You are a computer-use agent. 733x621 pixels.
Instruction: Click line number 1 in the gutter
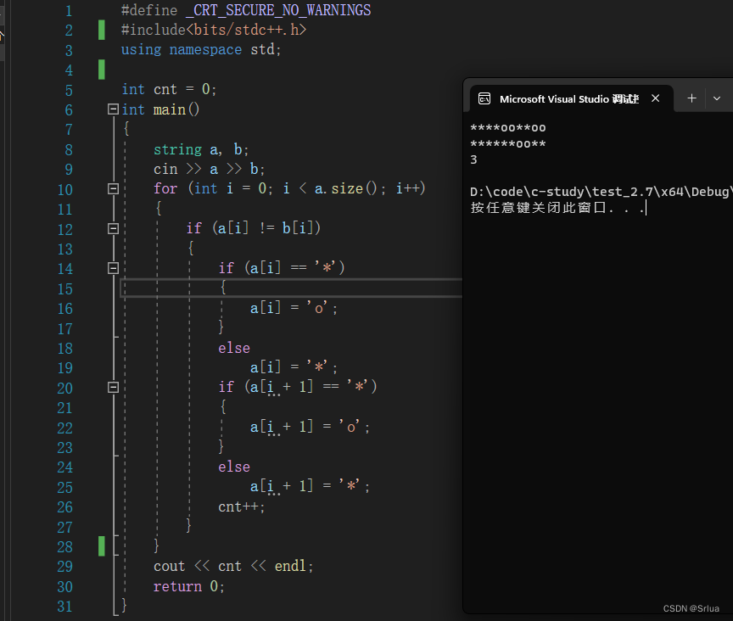(x=69, y=10)
